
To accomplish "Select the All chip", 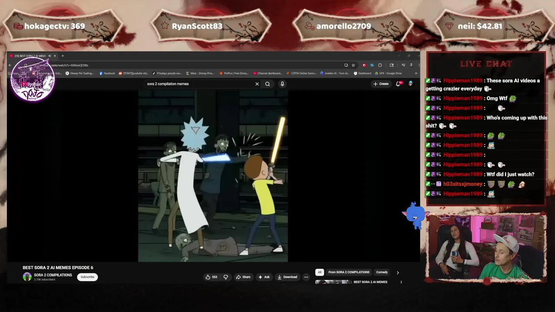I will (x=320, y=272).
